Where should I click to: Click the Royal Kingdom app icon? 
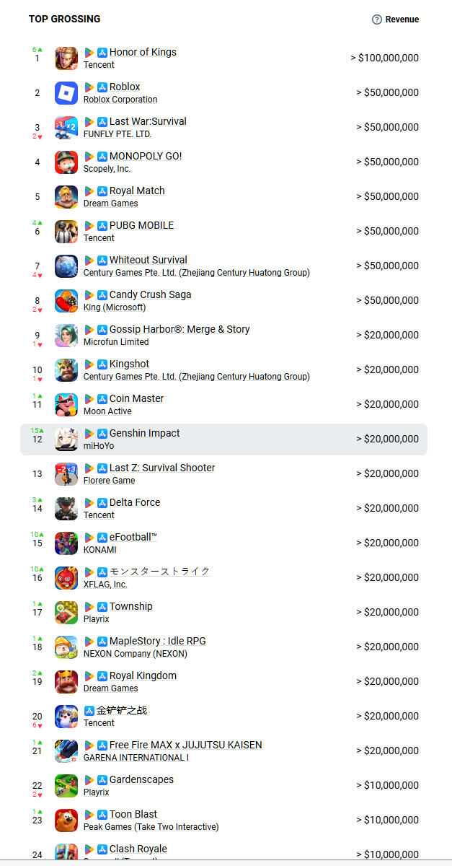point(66,682)
